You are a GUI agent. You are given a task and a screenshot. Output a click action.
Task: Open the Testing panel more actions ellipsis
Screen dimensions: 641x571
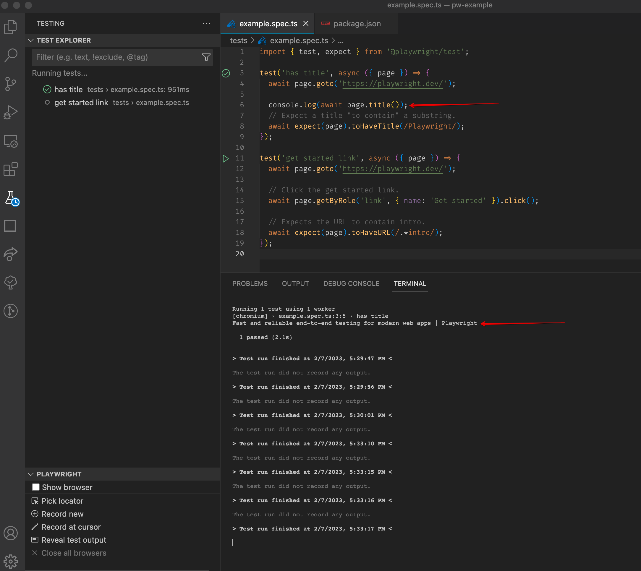pos(206,24)
